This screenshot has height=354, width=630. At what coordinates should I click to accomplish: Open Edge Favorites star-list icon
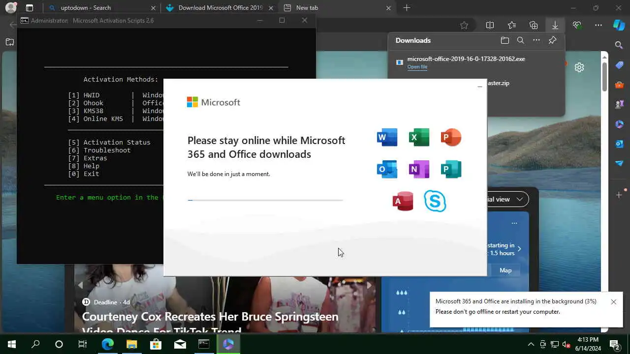pos(512,25)
